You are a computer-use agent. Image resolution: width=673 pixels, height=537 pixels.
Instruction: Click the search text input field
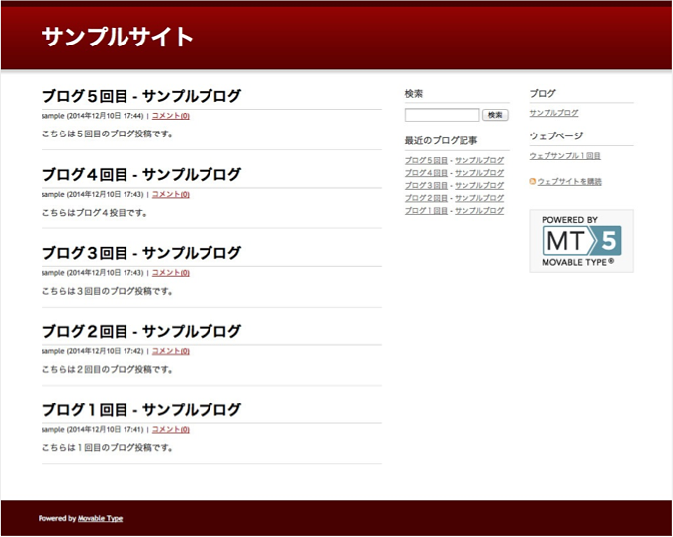[442, 115]
